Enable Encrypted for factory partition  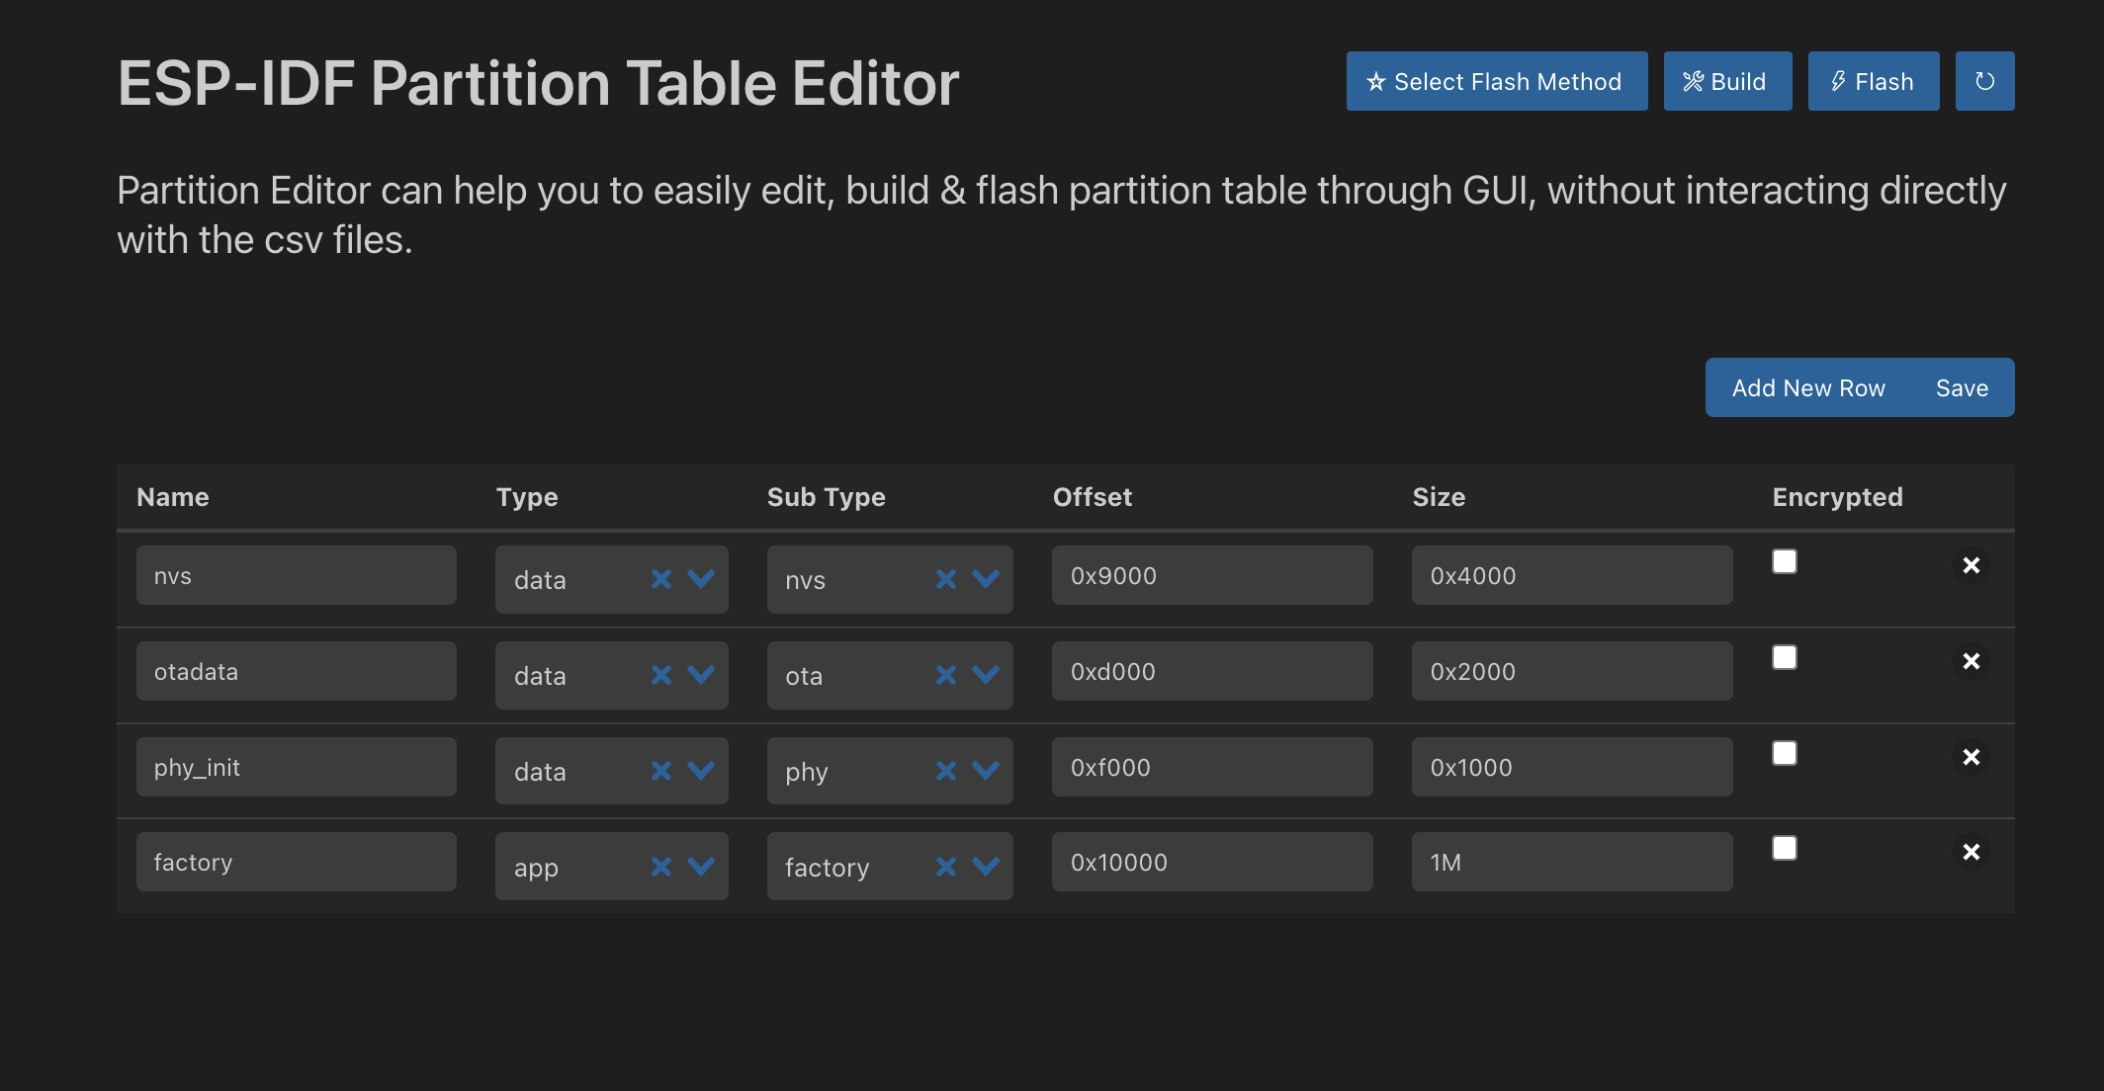tap(1785, 848)
